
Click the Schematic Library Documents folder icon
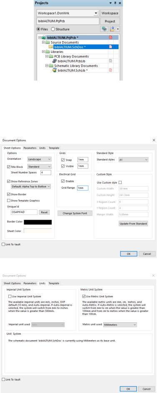click(51, 66)
